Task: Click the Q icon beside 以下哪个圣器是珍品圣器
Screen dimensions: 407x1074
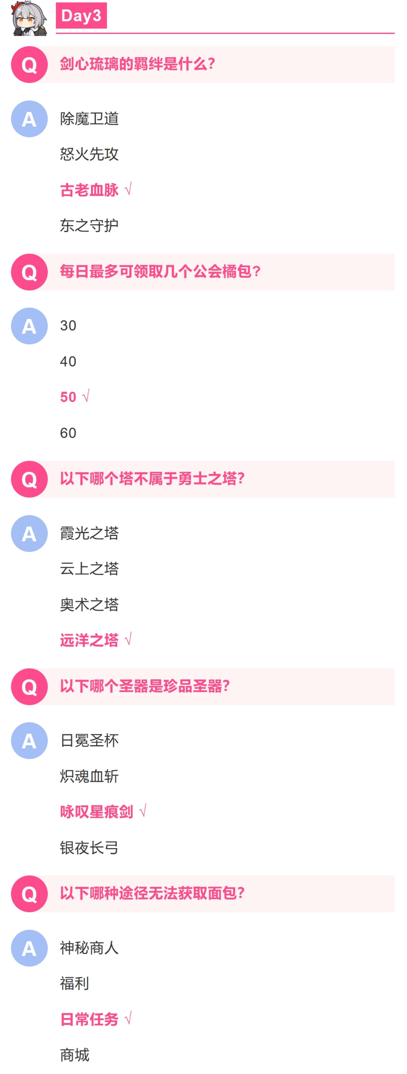Action: [29, 686]
